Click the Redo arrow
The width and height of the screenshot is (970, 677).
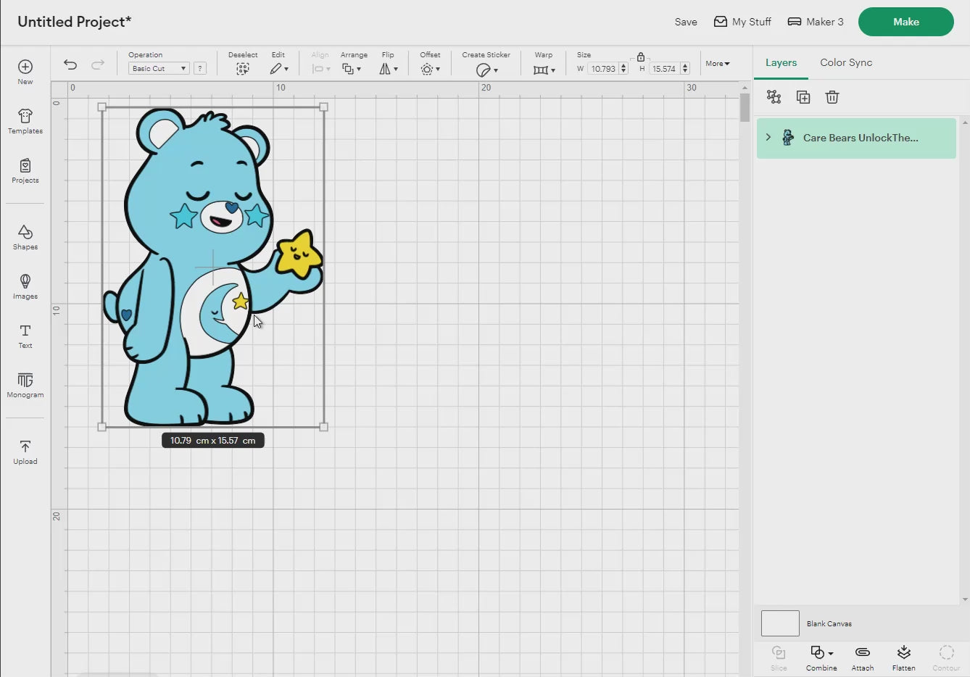tap(98, 65)
